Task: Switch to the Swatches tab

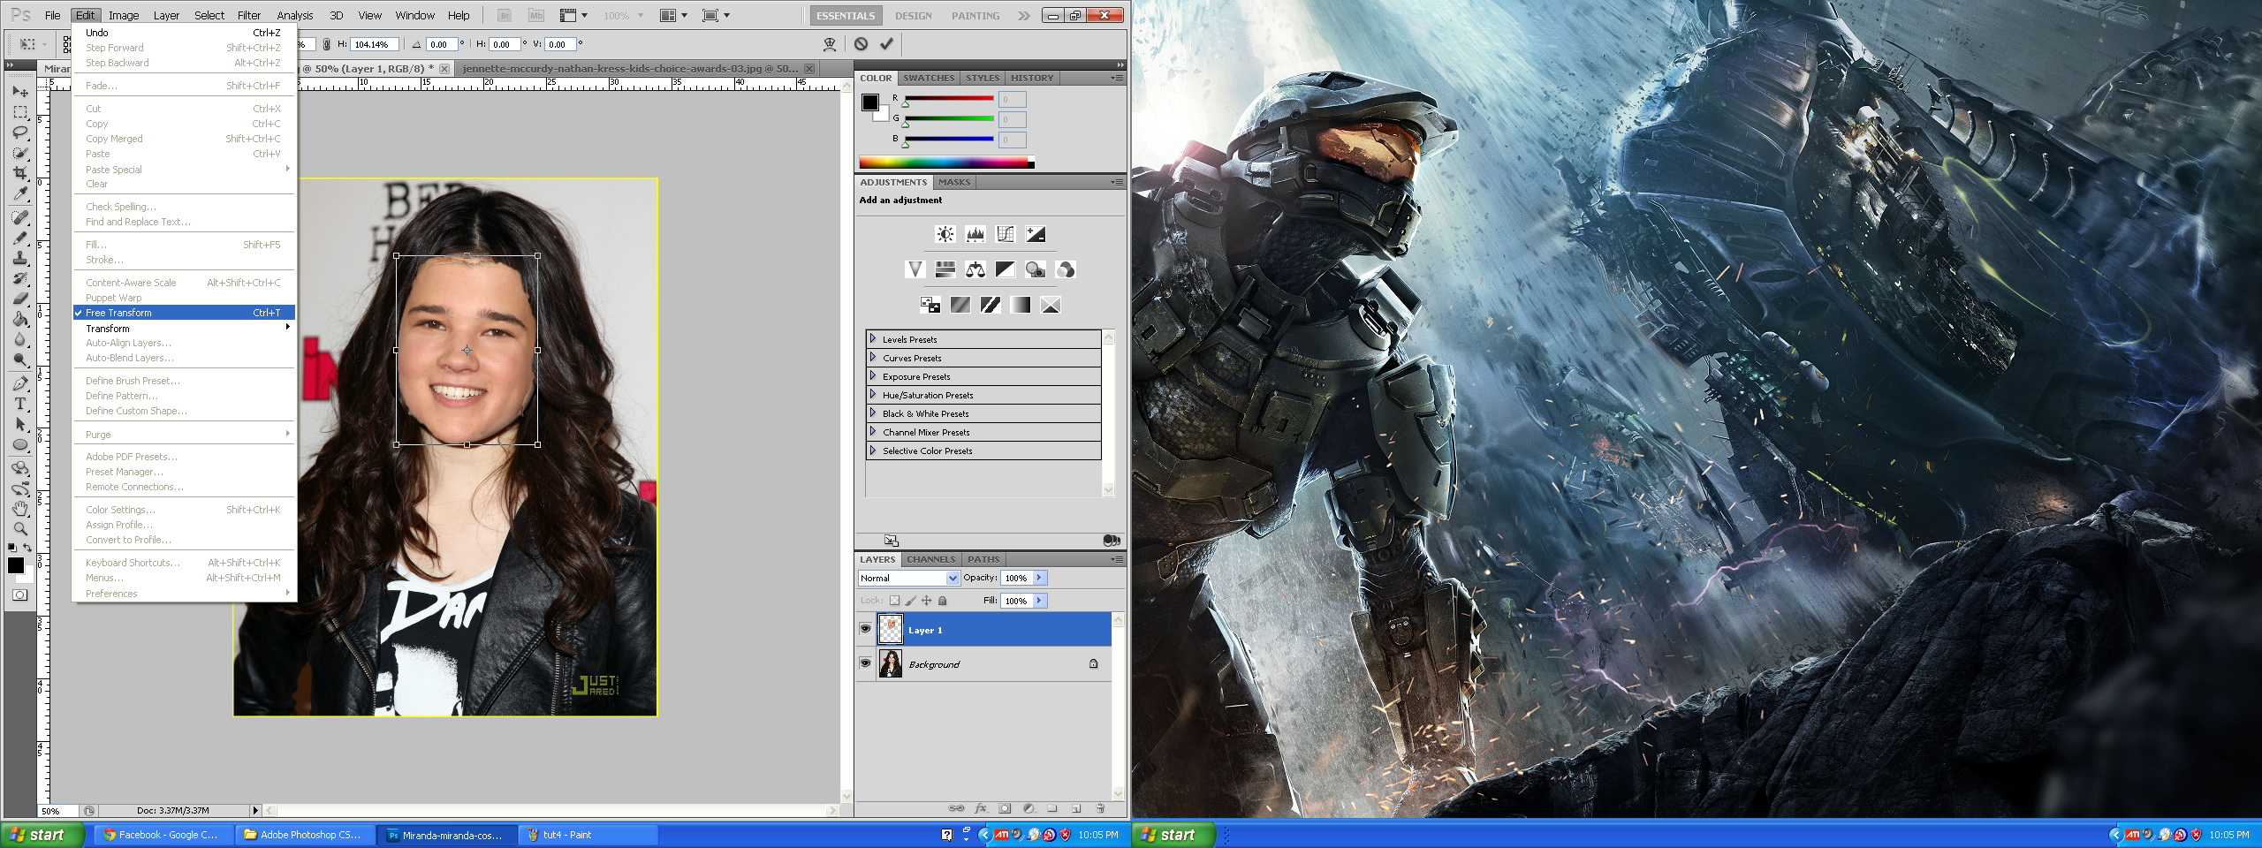Action: [x=929, y=78]
